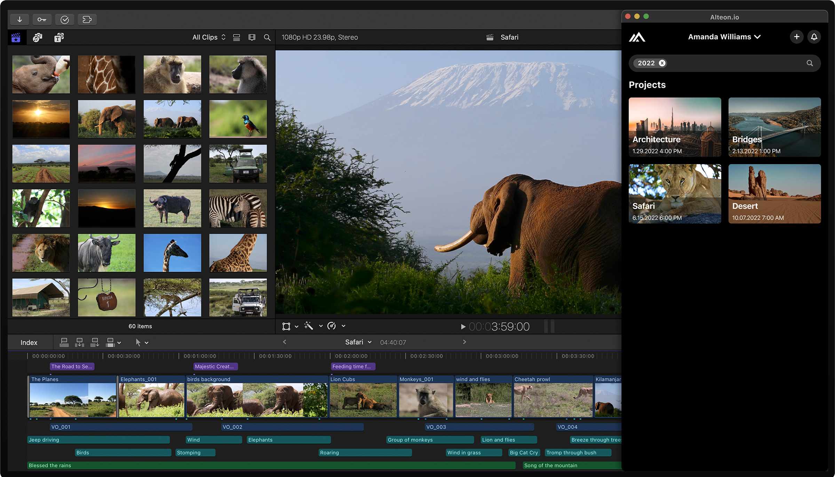Open the timeline Index panel
Viewport: 835px width, 477px height.
(x=29, y=342)
